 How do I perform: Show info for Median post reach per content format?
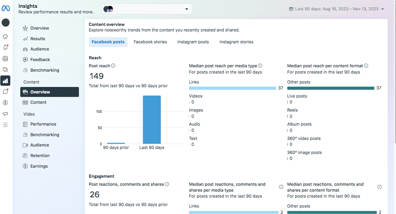(x=366, y=65)
